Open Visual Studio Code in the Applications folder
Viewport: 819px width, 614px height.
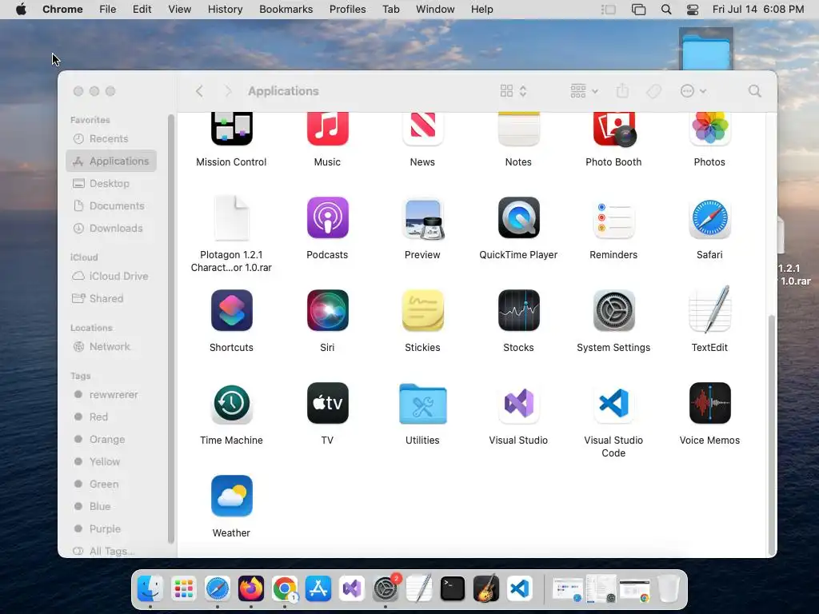613,403
